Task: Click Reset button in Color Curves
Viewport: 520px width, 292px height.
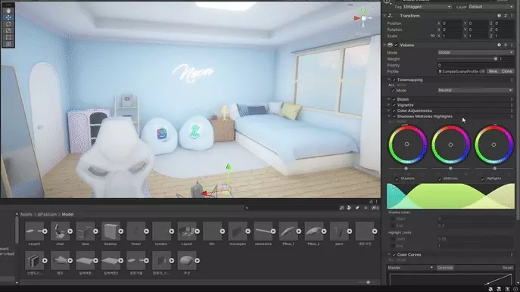Action: click(x=507, y=268)
